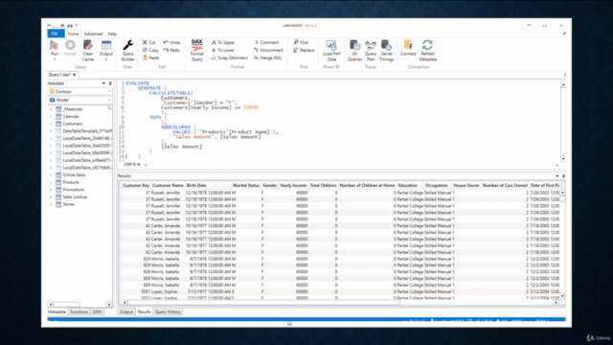The image size is (613, 345).
Task: Select the Metadata pane tab
Action: (x=57, y=311)
